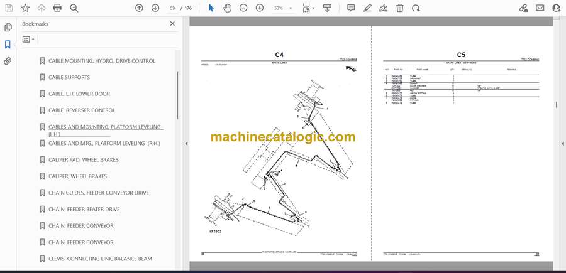Screen dimensions: 566x273
Task: Open bookmarks options dropdown menu
Action: [28, 40]
